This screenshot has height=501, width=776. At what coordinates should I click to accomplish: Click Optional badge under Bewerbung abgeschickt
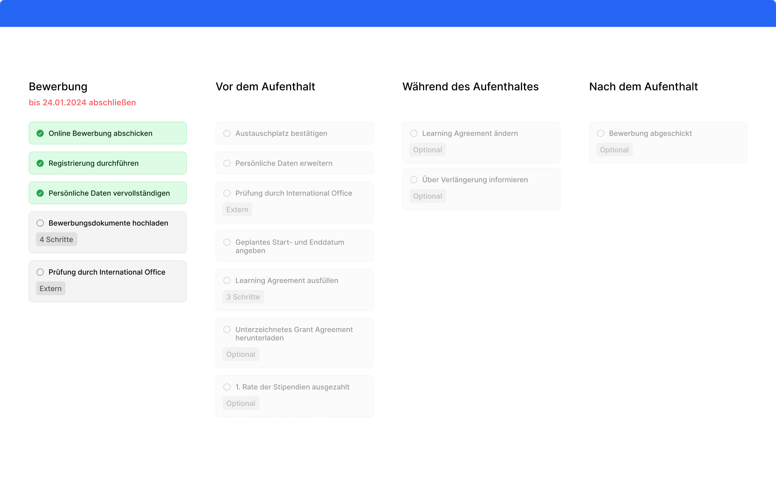(614, 150)
